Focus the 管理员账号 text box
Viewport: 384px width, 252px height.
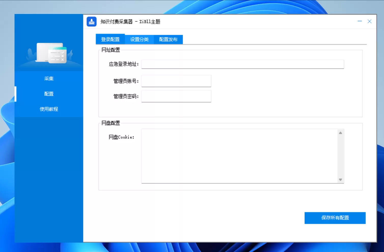tap(176, 81)
